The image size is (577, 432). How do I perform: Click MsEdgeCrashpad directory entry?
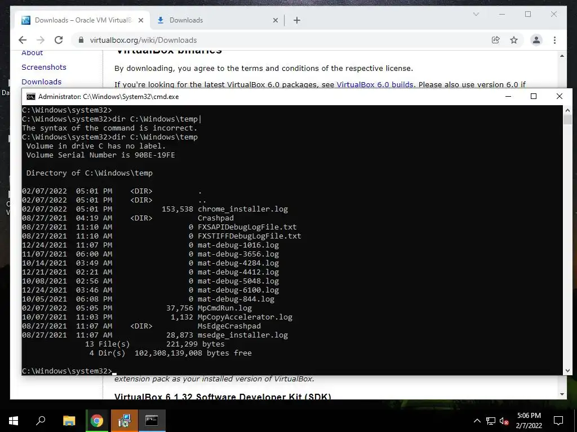point(229,326)
